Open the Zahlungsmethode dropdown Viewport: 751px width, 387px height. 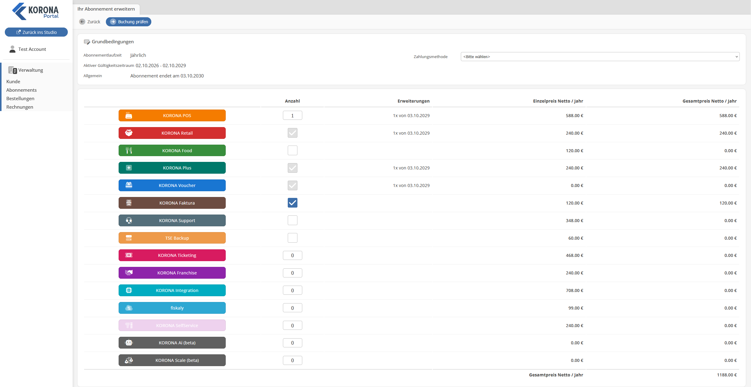(x=600, y=57)
